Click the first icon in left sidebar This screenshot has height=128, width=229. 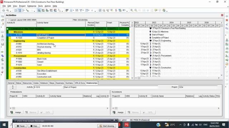coord(3,16)
